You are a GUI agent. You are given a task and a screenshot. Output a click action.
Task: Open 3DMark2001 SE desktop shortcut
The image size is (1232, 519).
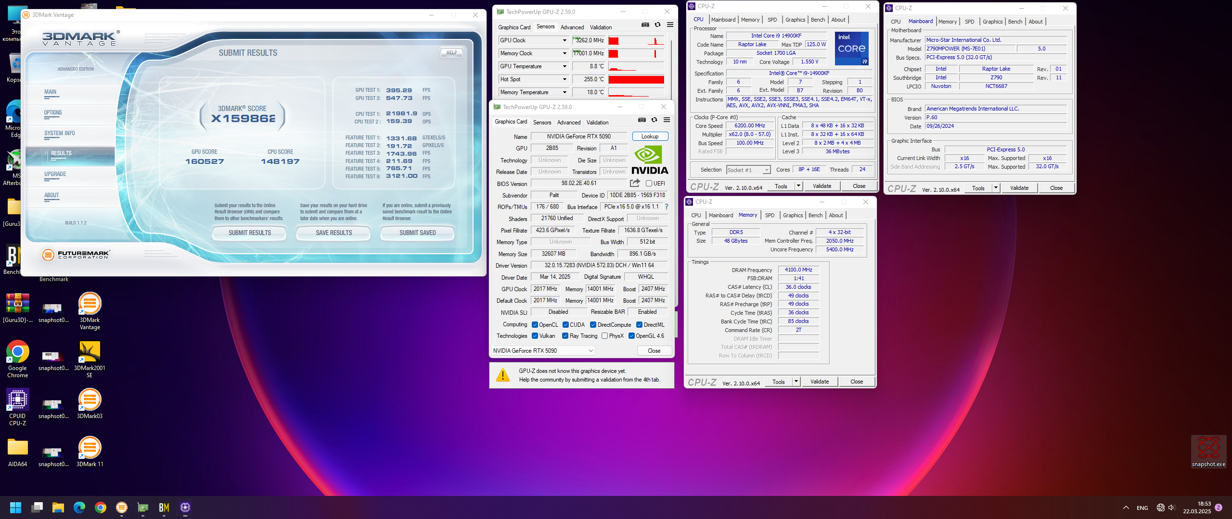(x=90, y=359)
